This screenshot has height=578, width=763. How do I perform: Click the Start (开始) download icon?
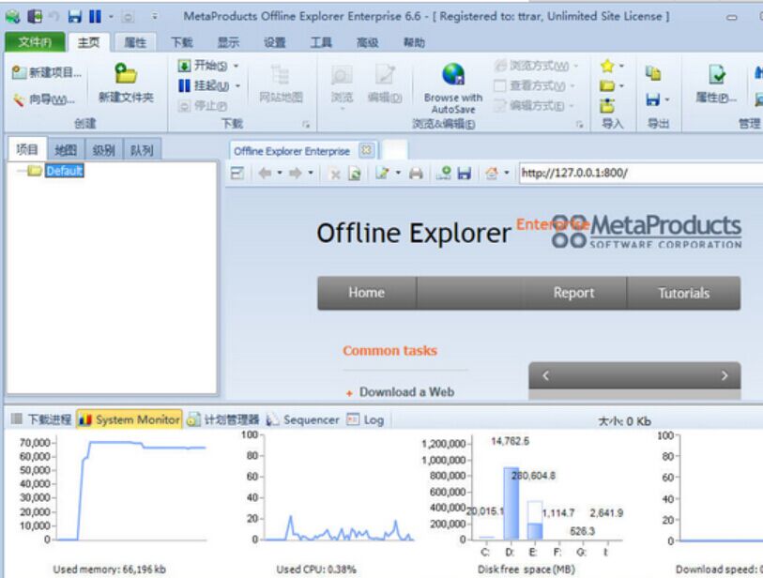[184, 66]
